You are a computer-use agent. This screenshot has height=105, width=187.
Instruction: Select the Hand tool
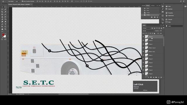2,29
